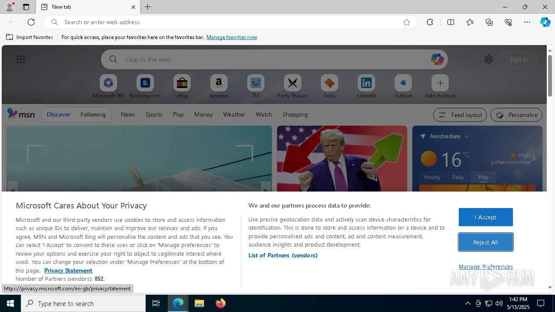Open the Watch tab

coord(264,114)
